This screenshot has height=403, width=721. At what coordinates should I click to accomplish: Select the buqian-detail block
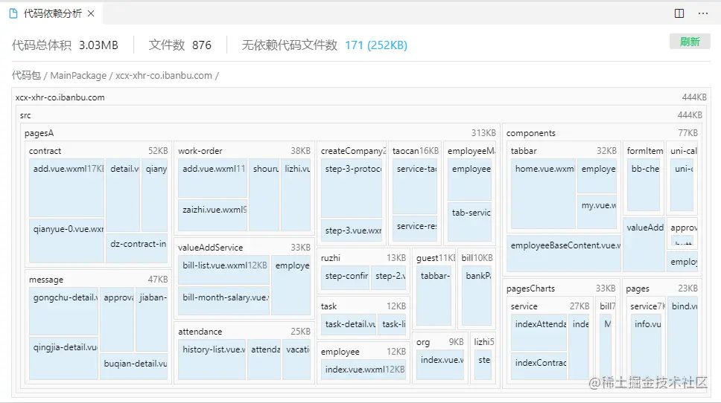pyautogui.click(x=134, y=367)
